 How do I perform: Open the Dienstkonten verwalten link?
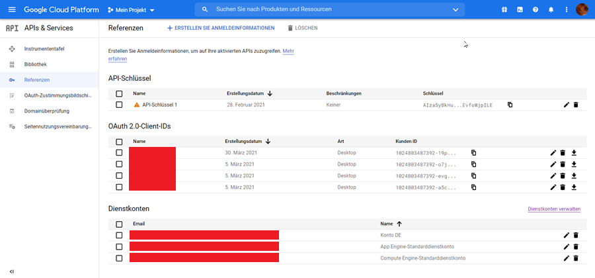pyautogui.click(x=554, y=209)
